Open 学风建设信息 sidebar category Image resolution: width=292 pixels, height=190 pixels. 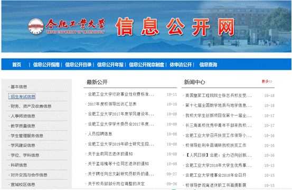23,145
